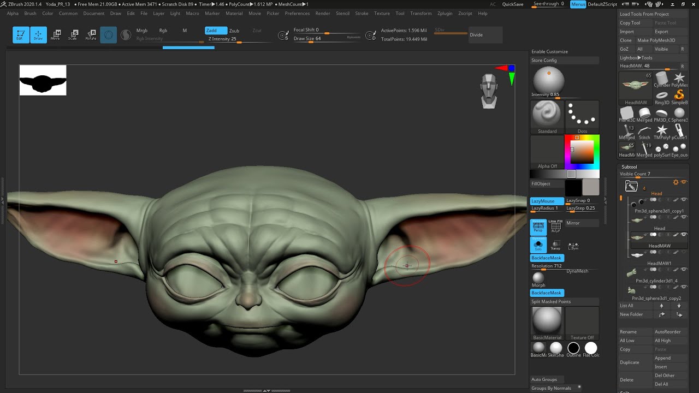Screen dimensions: 699x393
Task: Toggle Transp transparency mode
Action: (x=556, y=245)
